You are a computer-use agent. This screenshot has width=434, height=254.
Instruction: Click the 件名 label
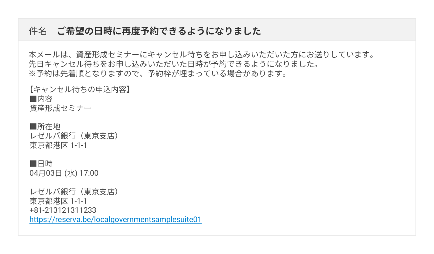coord(38,31)
